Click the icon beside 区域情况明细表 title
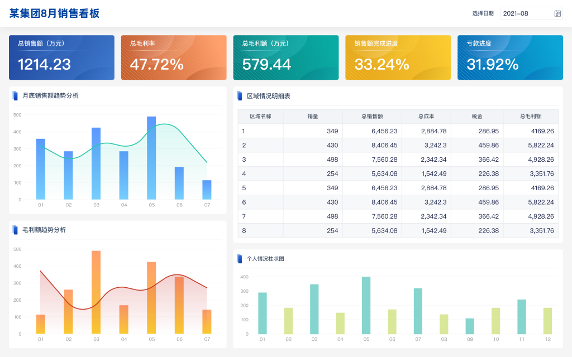 pyautogui.click(x=240, y=95)
